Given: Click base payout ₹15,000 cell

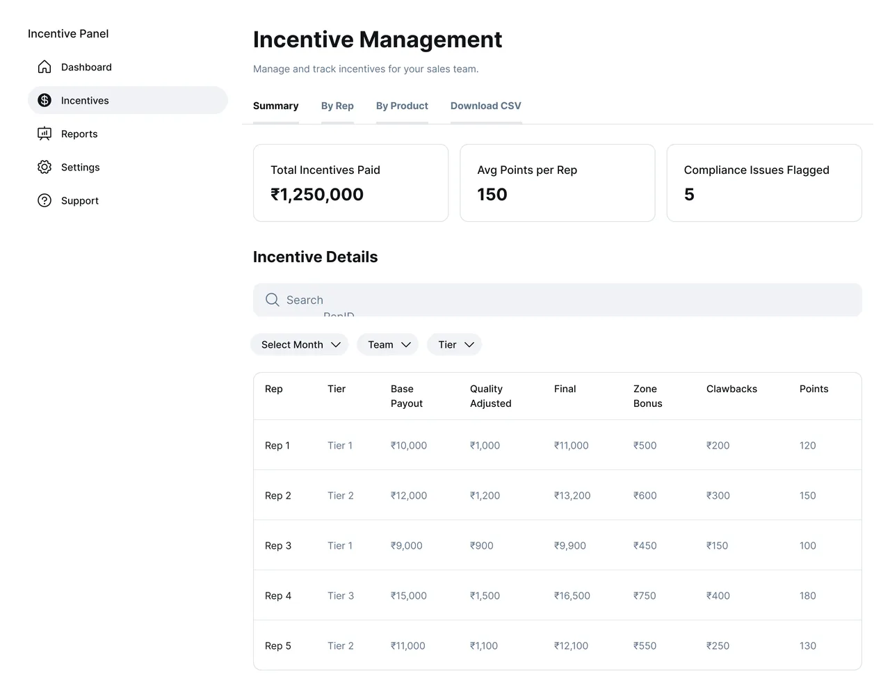Looking at the screenshot, I should tap(409, 595).
